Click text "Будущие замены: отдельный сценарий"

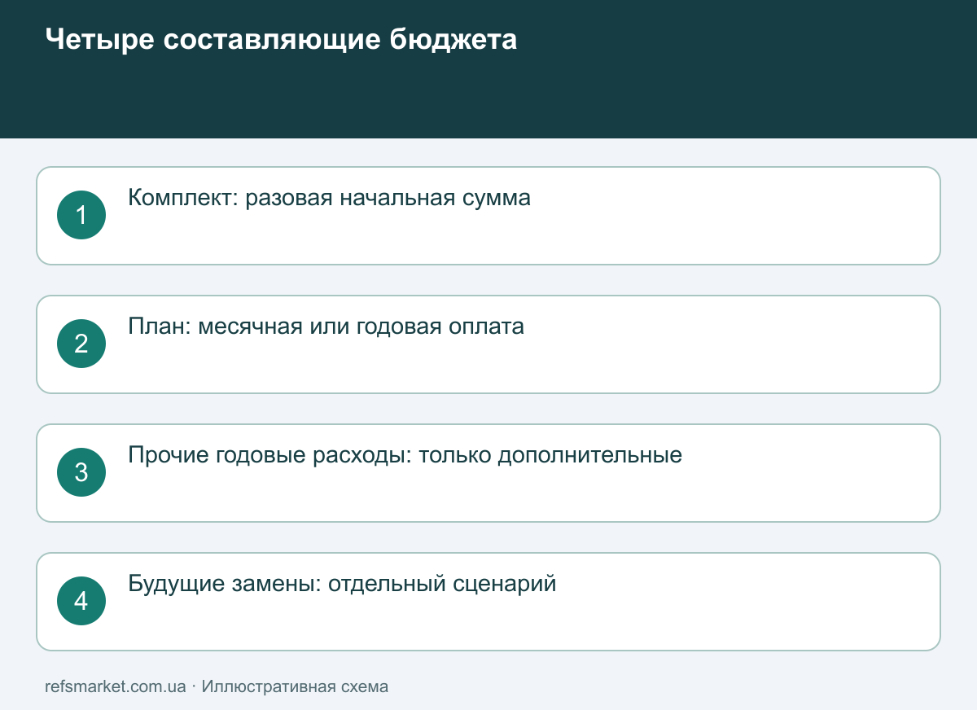(x=343, y=584)
